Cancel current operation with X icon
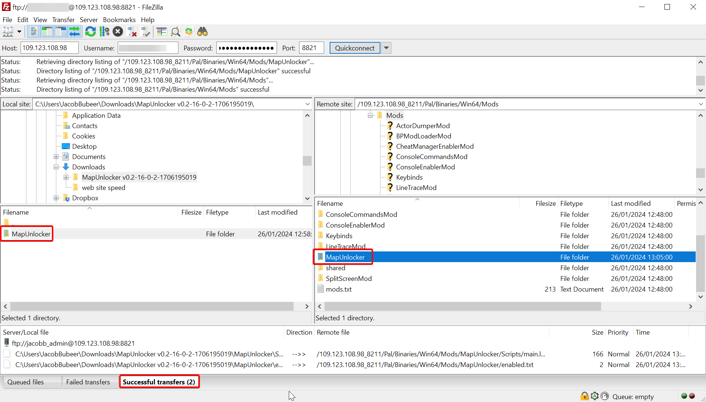706x402 pixels. click(118, 32)
